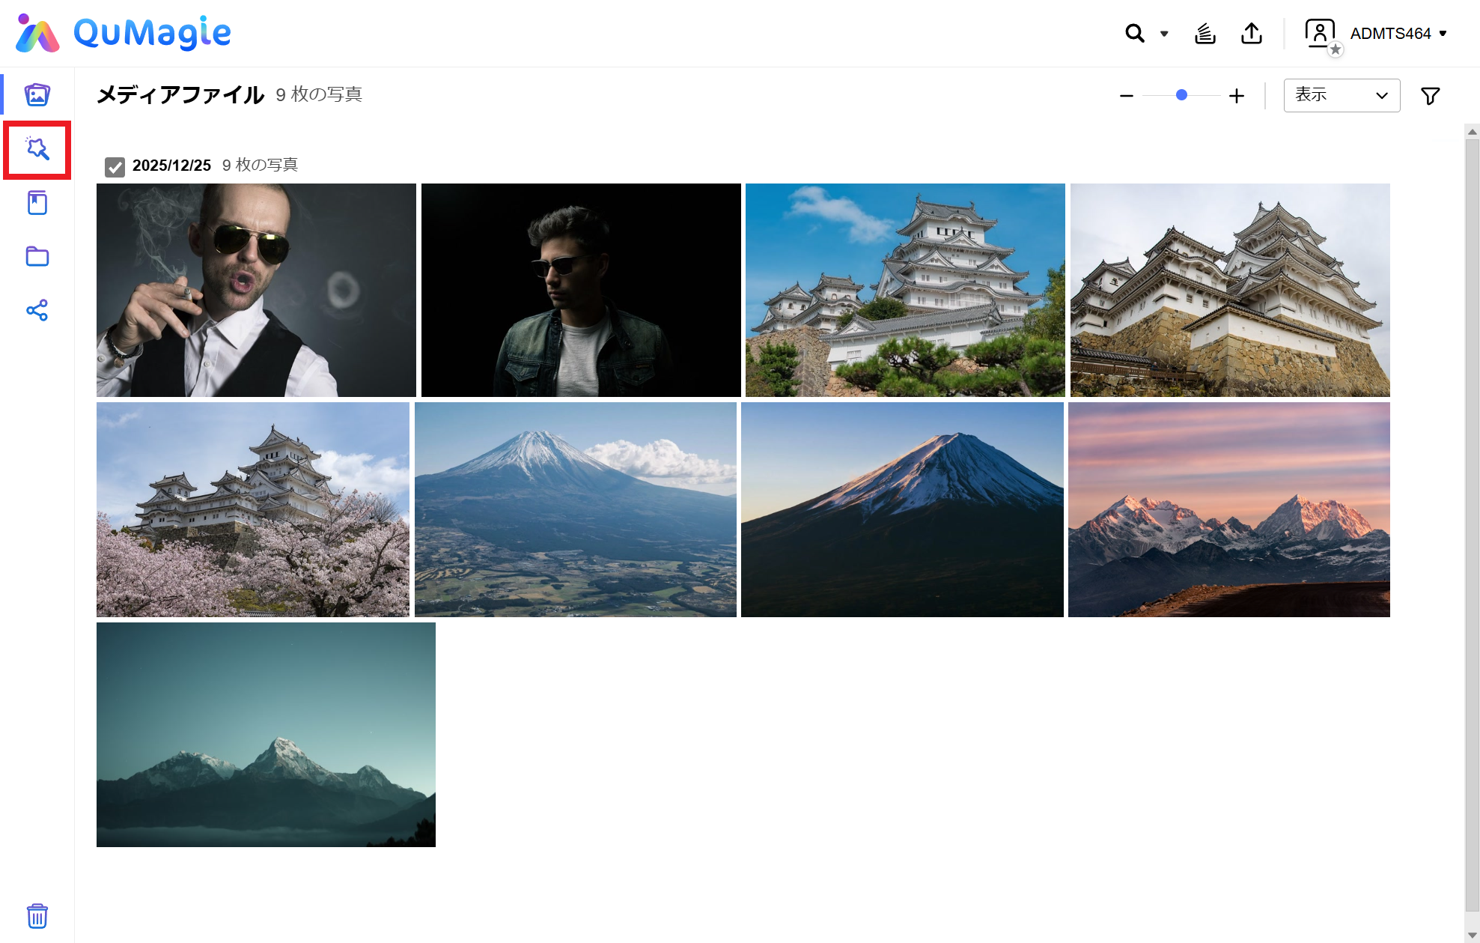Open the filter funnel icon
This screenshot has height=943, width=1480.
click(1431, 96)
